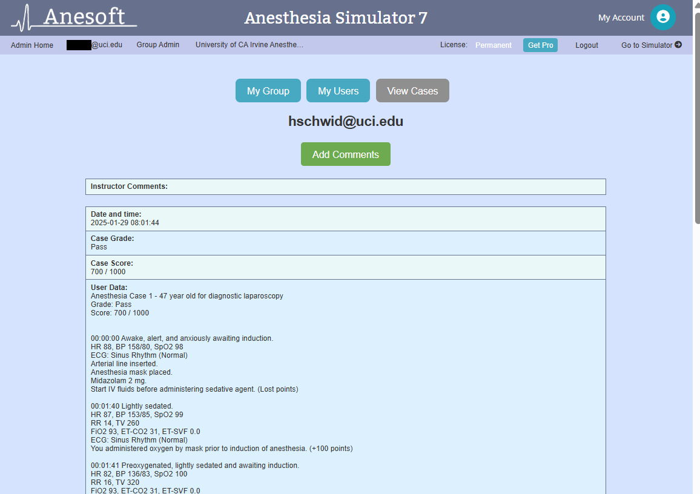The image size is (700, 494).
Task: Open the Group Admin menu item
Action: pyautogui.click(x=157, y=45)
